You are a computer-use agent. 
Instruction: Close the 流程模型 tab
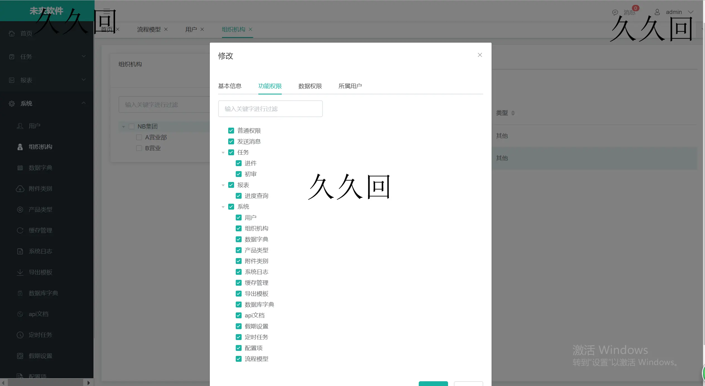point(166,29)
